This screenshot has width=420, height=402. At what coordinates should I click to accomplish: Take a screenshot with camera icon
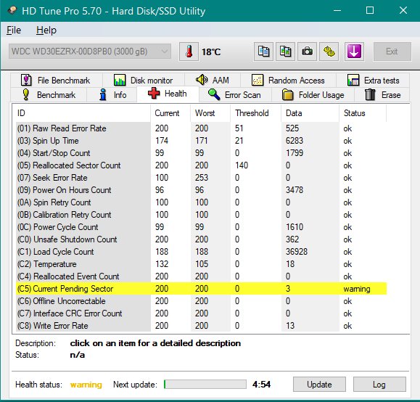(x=307, y=52)
